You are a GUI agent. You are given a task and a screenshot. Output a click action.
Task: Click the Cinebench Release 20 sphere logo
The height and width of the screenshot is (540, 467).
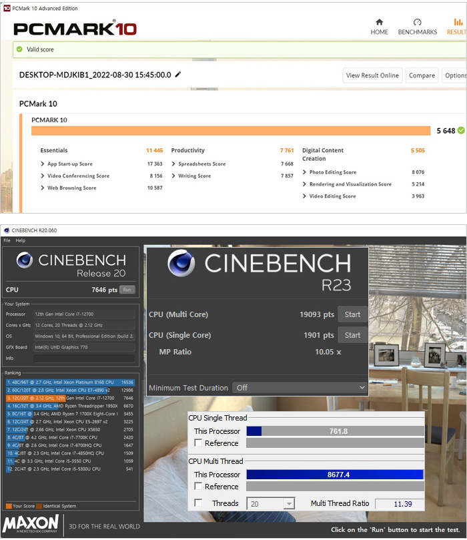pos(25,260)
